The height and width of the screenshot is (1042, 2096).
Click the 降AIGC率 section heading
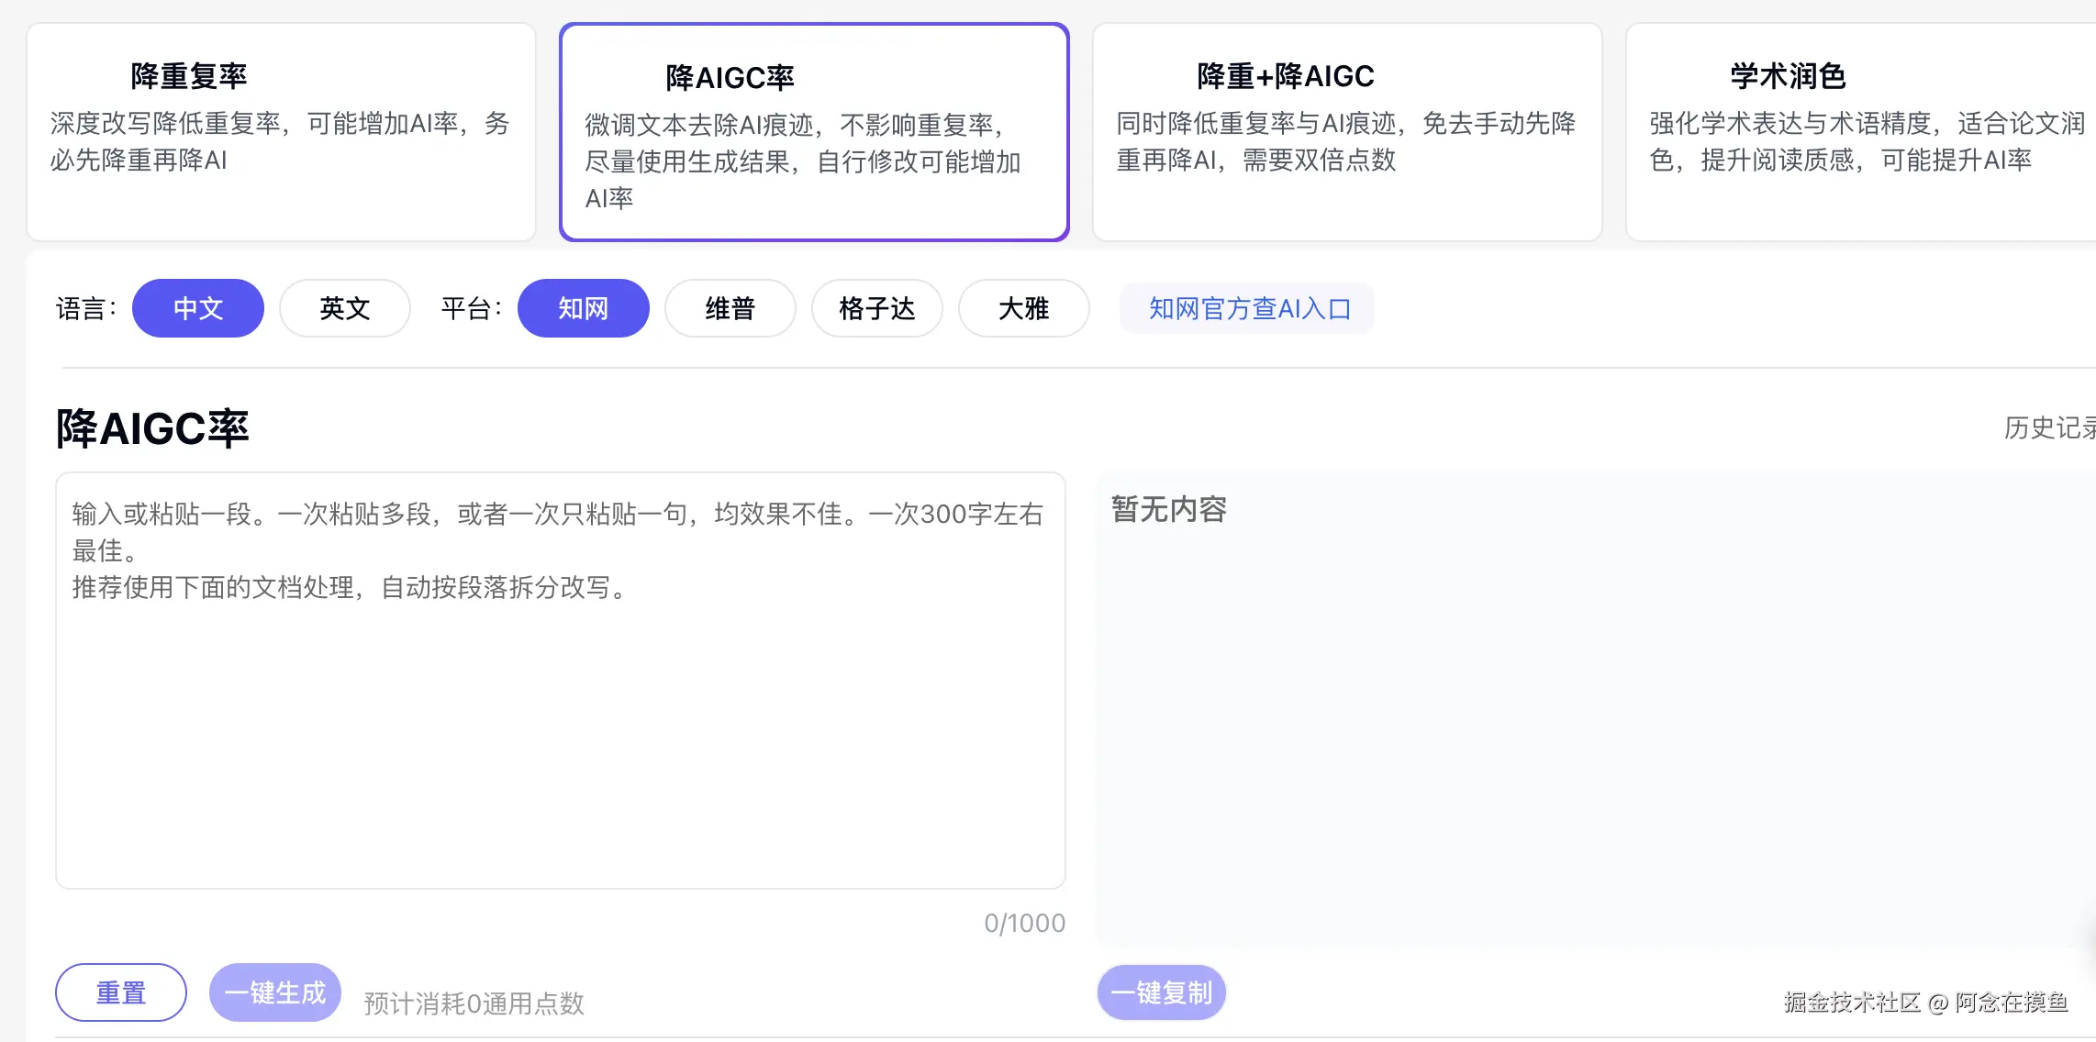click(x=152, y=428)
